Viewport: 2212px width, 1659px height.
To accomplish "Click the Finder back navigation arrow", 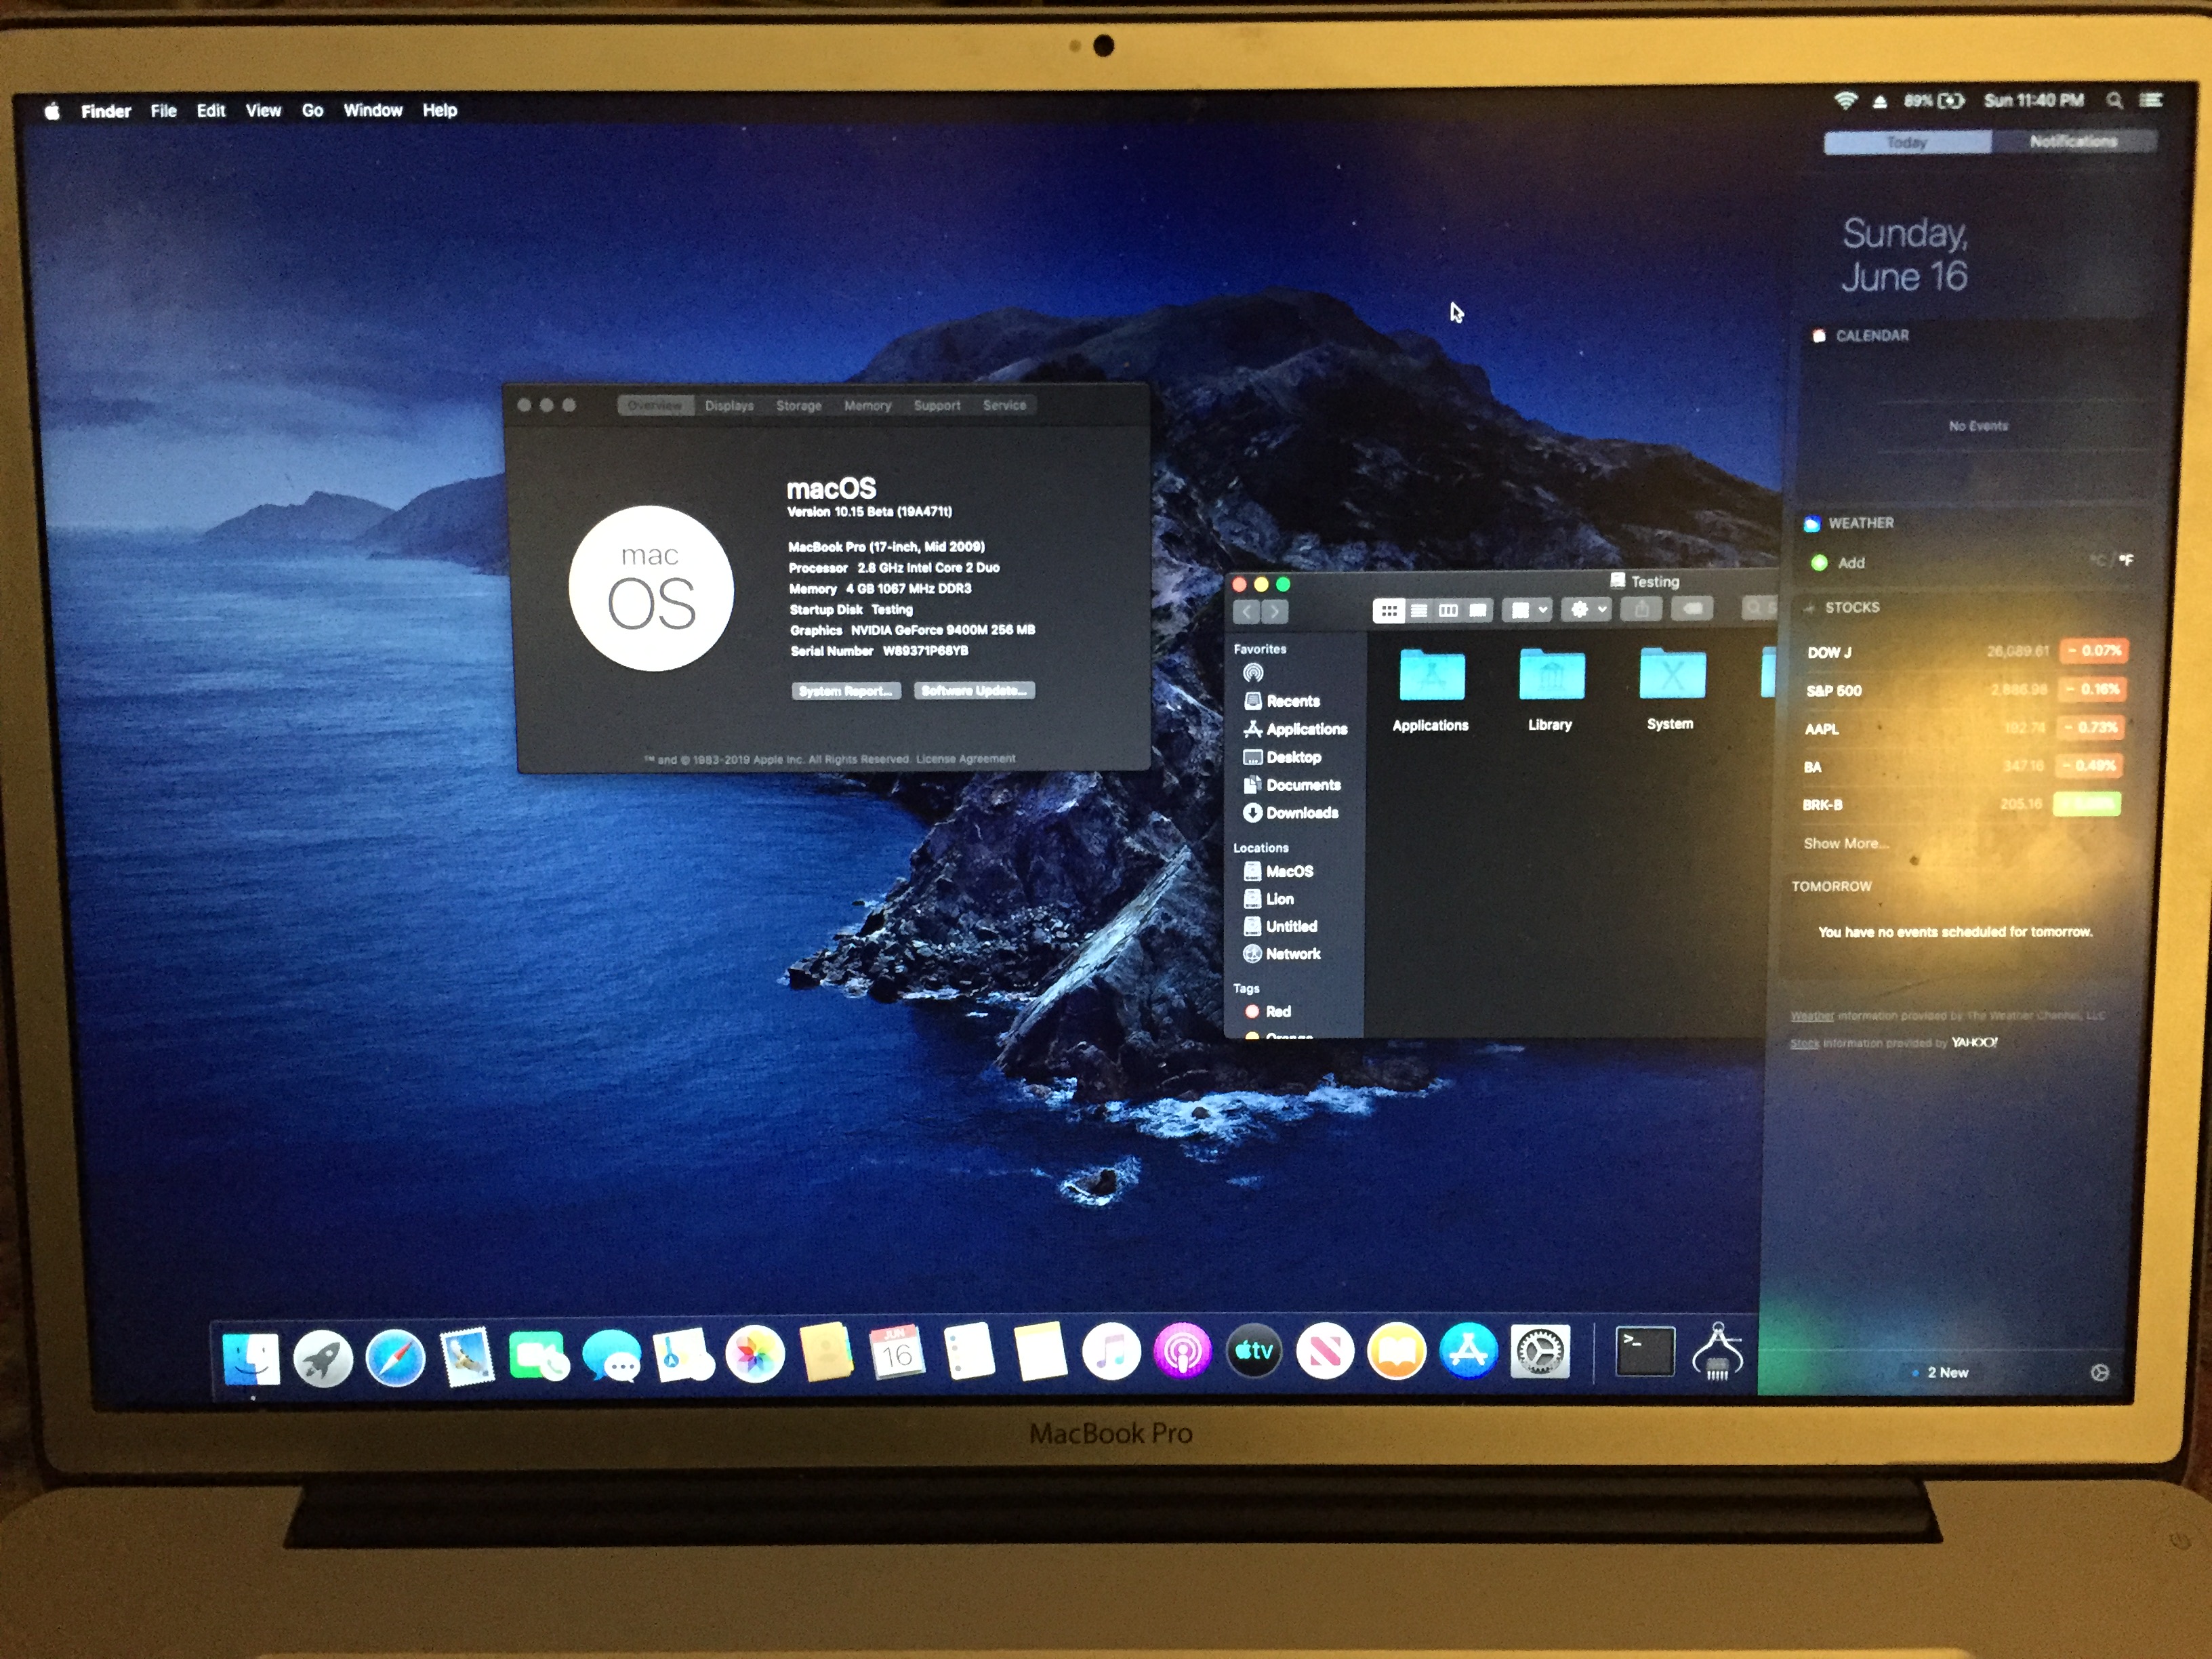I will (x=1247, y=611).
